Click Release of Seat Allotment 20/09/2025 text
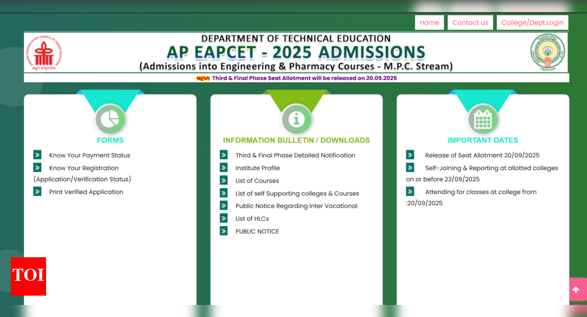Screen dimensions: 587x317 click(x=482, y=155)
